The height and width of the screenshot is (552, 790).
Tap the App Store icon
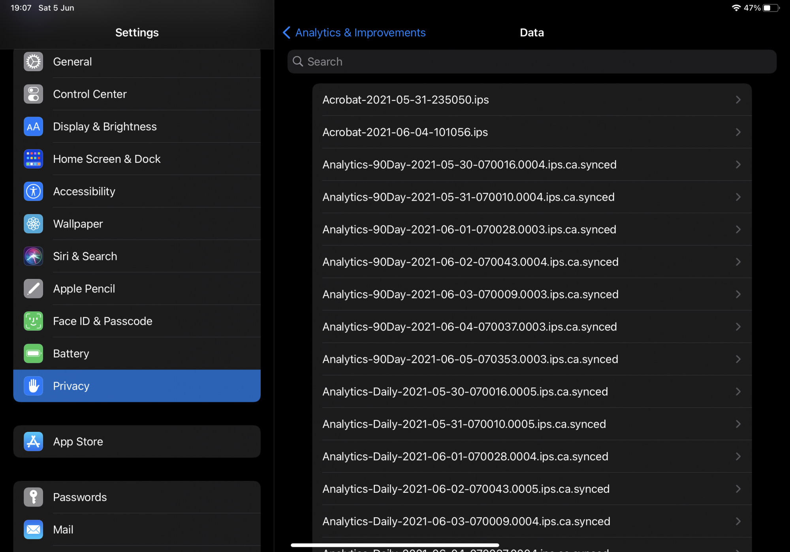tap(34, 441)
